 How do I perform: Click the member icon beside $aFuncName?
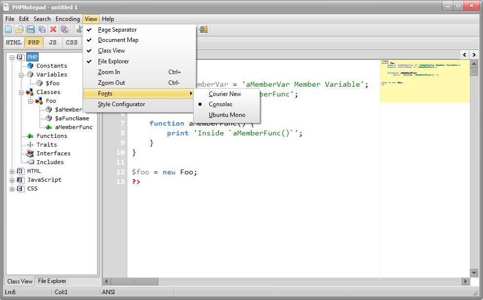click(49, 118)
